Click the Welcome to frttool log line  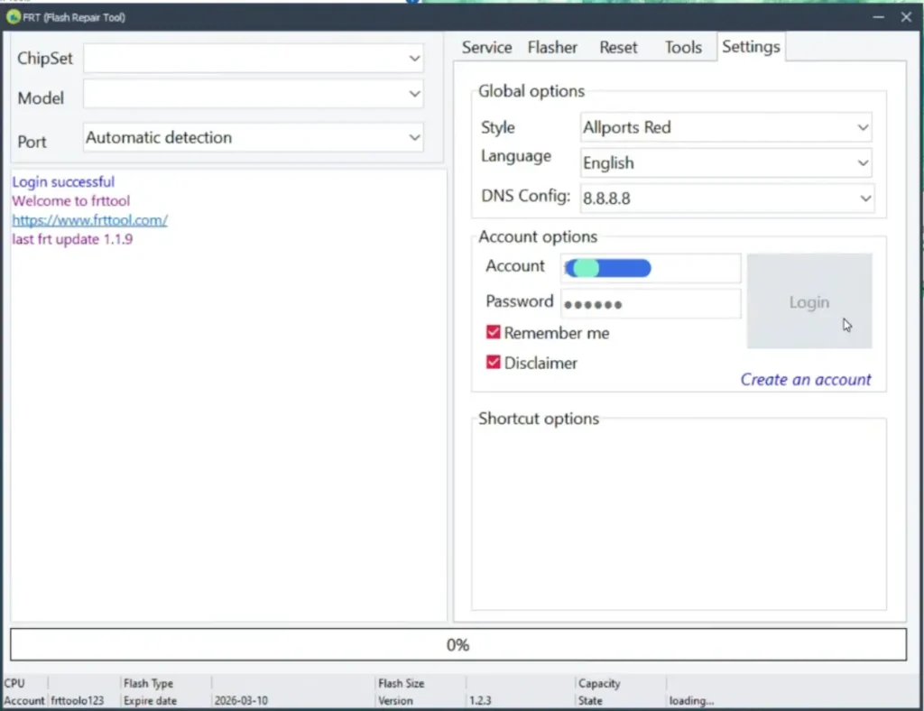(x=70, y=201)
